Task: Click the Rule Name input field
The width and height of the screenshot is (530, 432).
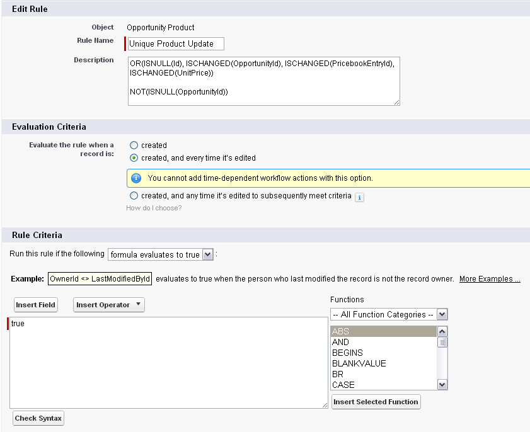Action: pyautogui.click(x=175, y=43)
